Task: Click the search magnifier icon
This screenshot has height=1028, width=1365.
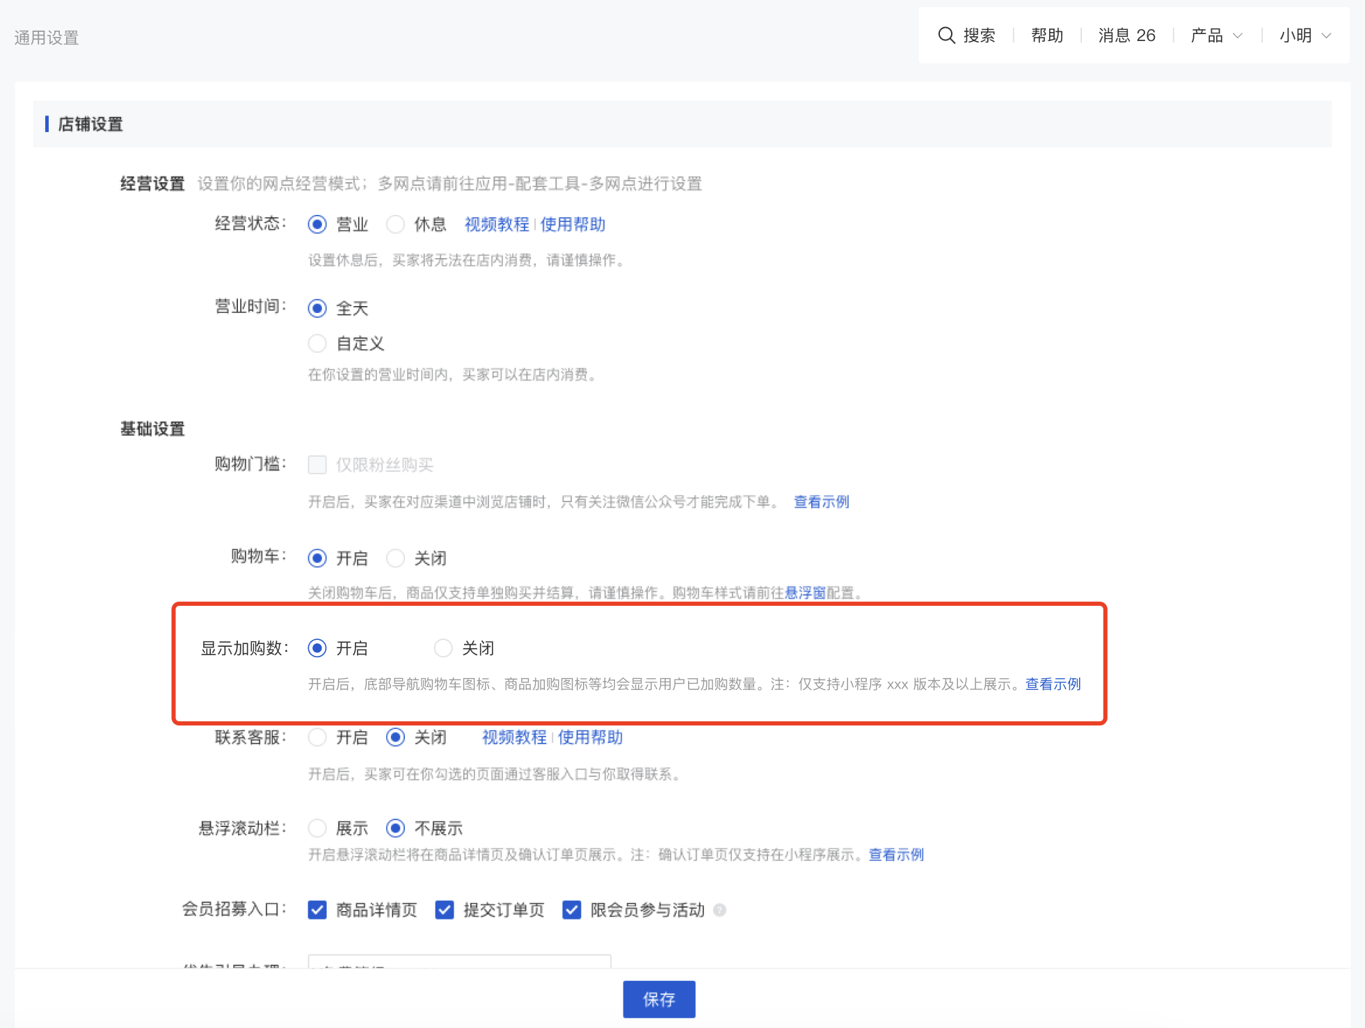Action: 946,35
